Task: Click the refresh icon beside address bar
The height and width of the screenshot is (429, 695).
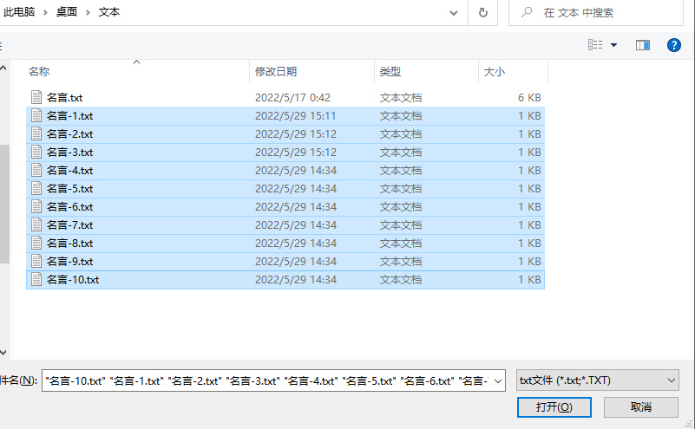Action: click(483, 12)
